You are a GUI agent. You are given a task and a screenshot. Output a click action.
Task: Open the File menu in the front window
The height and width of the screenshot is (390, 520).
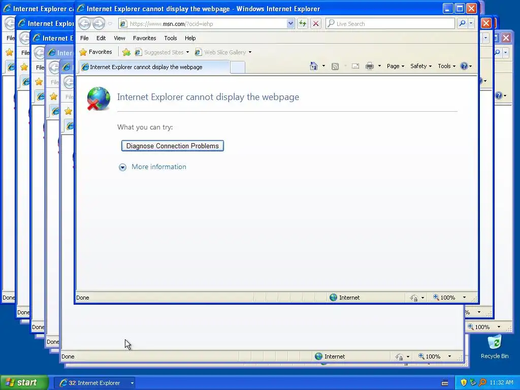click(84, 38)
